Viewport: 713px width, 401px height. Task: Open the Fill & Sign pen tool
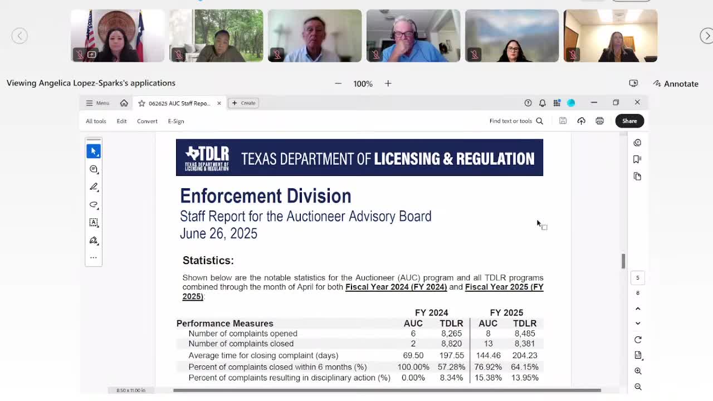click(94, 240)
